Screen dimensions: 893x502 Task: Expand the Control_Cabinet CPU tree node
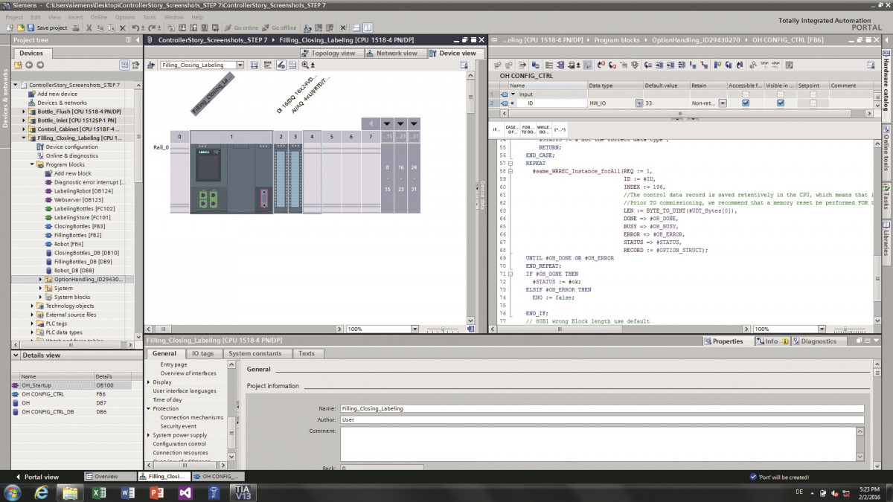tap(24, 129)
